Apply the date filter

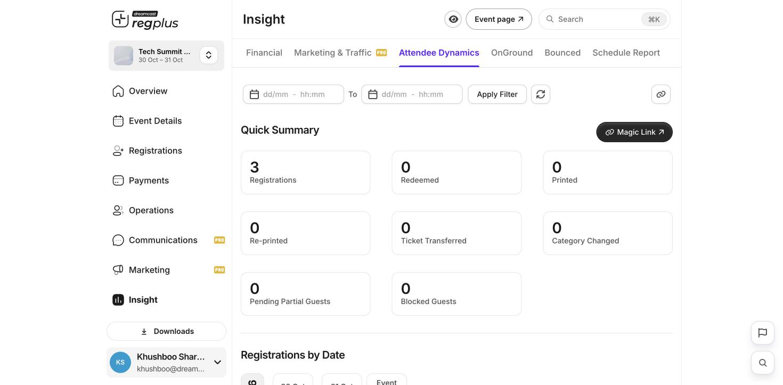click(x=497, y=94)
